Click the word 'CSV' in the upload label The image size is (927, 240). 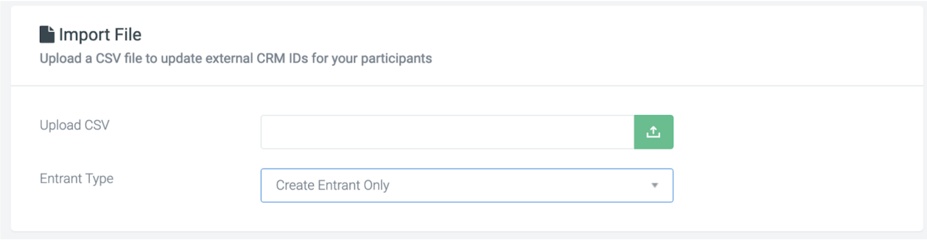(x=97, y=125)
